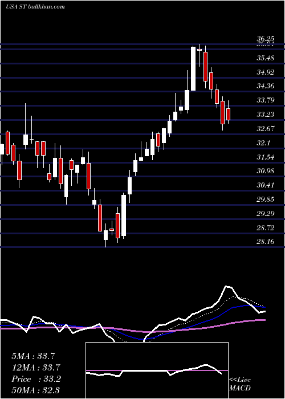Screen dimensions: 285x399
Task: Click the 36.25 price axis label
Action: coord(266,39)
